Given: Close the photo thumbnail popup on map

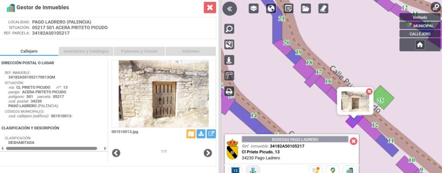Looking at the screenshot, I should tap(369, 91).
